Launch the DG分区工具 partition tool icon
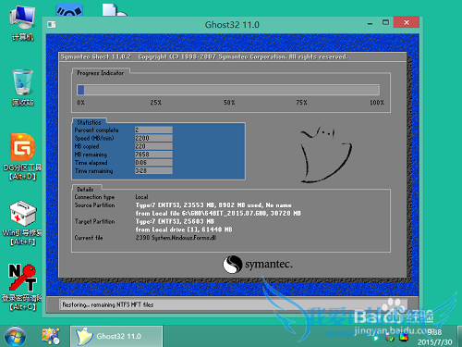The image size is (462, 347). [22, 156]
